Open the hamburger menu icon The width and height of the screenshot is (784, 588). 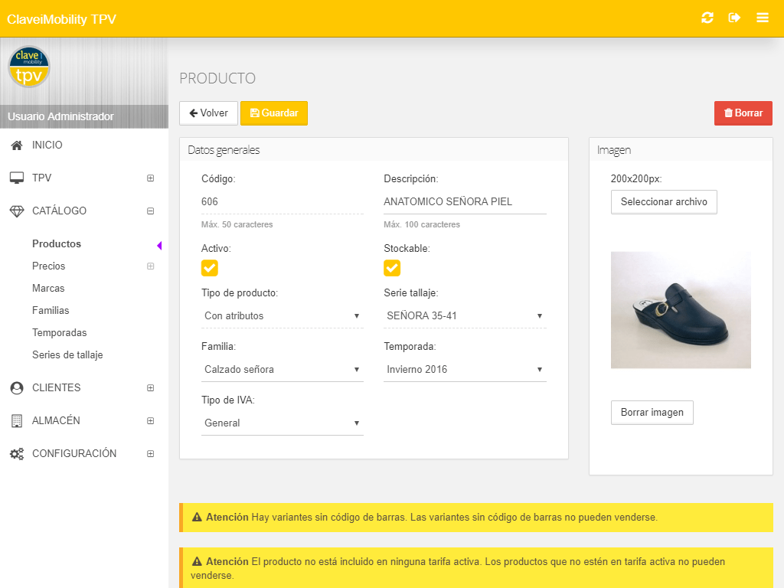pos(762,18)
